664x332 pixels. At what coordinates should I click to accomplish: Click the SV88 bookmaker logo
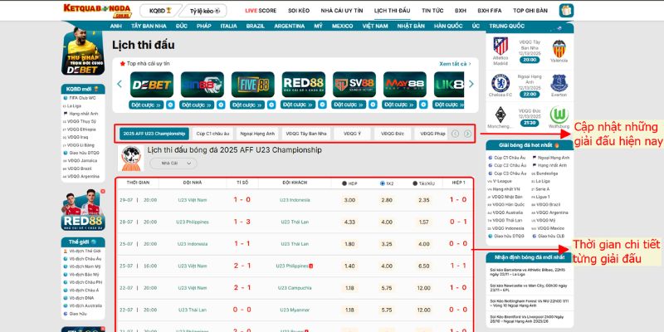point(353,85)
